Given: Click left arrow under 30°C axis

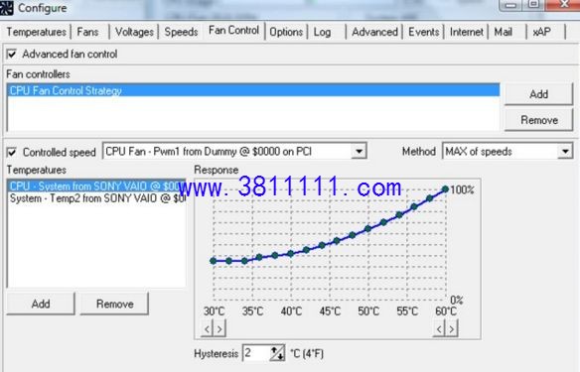Looking at the screenshot, I should click(208, 328).
